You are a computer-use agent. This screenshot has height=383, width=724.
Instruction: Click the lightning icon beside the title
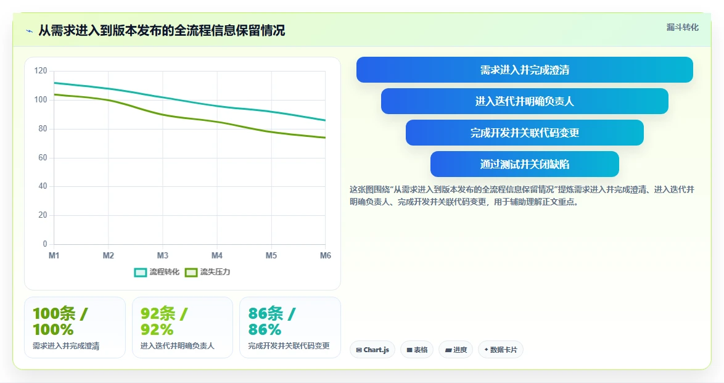point(30,31)
